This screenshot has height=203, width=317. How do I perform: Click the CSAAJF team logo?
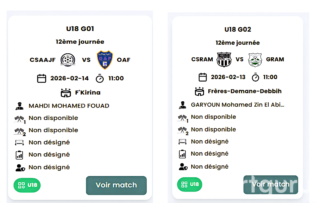coord(68,60)
